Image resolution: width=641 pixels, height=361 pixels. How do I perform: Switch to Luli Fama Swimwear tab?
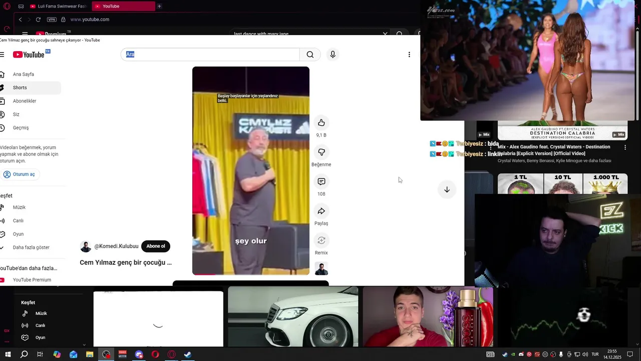coord(58,6)
